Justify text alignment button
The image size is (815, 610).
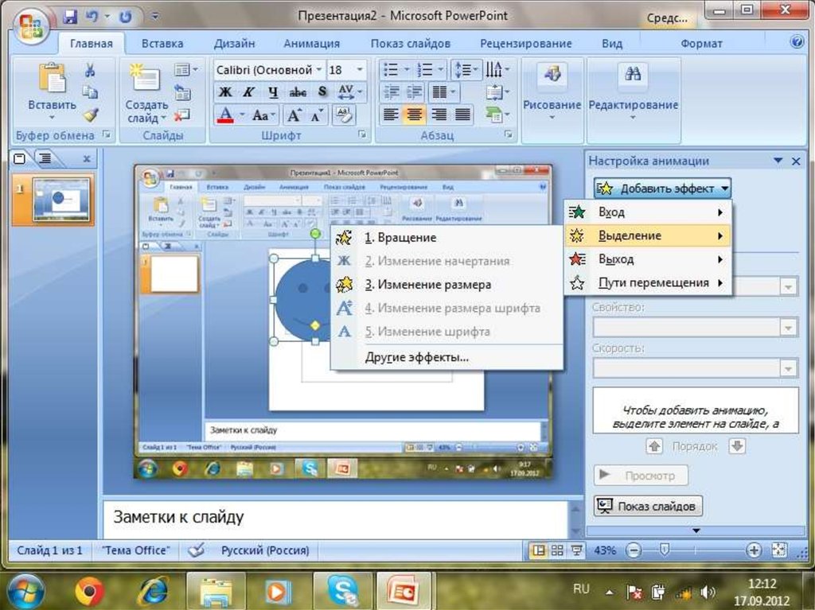click(x=462, y=115)
